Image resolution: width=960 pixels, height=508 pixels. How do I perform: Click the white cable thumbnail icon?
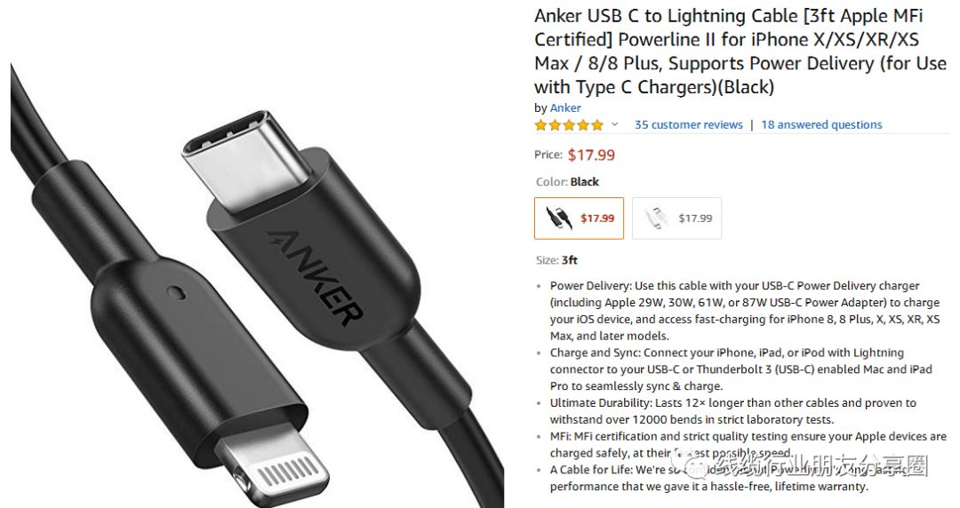point(656,218)
